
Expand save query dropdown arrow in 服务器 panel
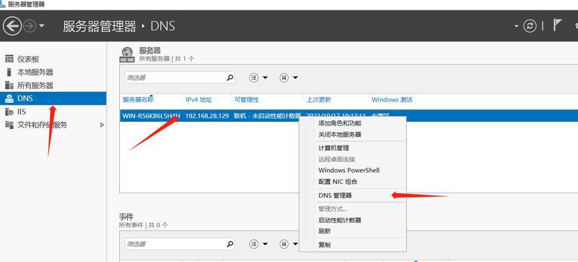pyautogui.click(x=296, y=78)
